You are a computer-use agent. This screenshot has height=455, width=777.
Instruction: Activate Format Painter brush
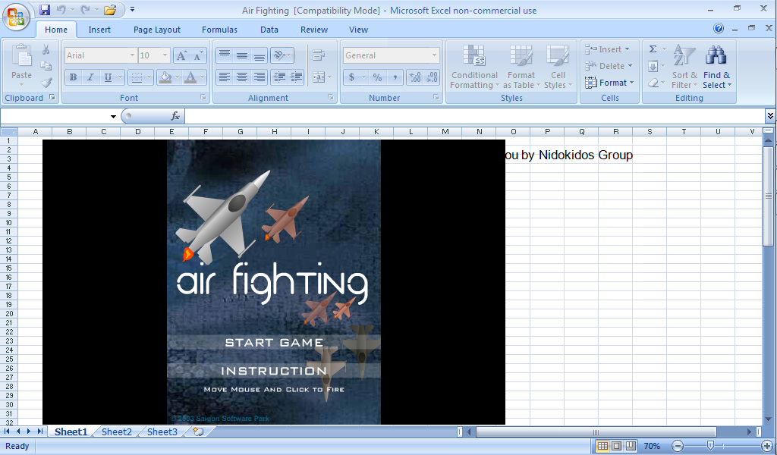click(46, 82)
